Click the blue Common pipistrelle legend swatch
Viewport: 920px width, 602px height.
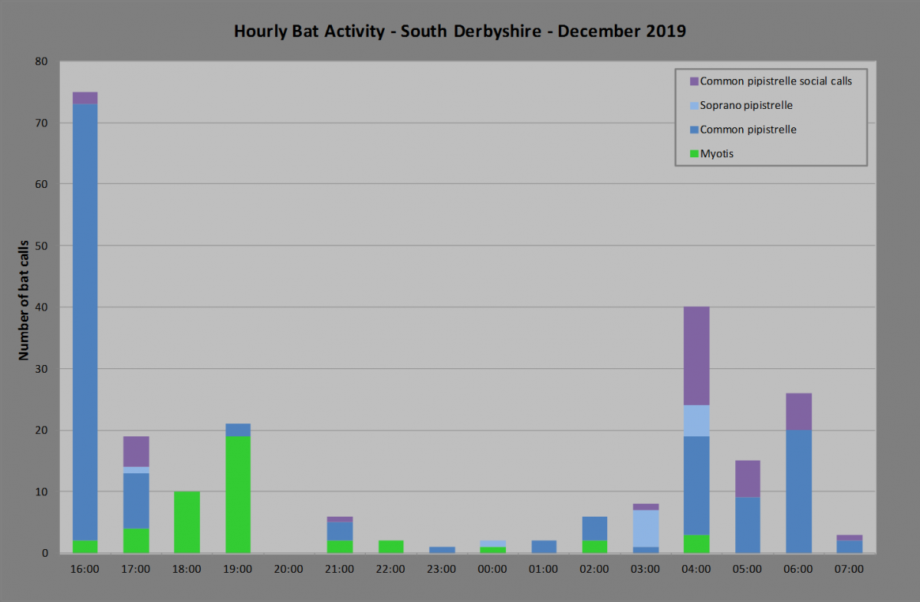[694, 130]
